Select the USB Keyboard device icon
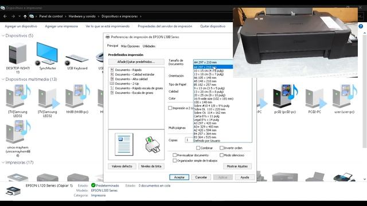Screen dimensions: 367x206 pos(77,58)
